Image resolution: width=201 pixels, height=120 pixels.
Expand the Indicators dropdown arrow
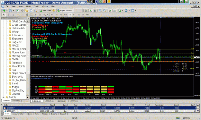click(123, 11)
